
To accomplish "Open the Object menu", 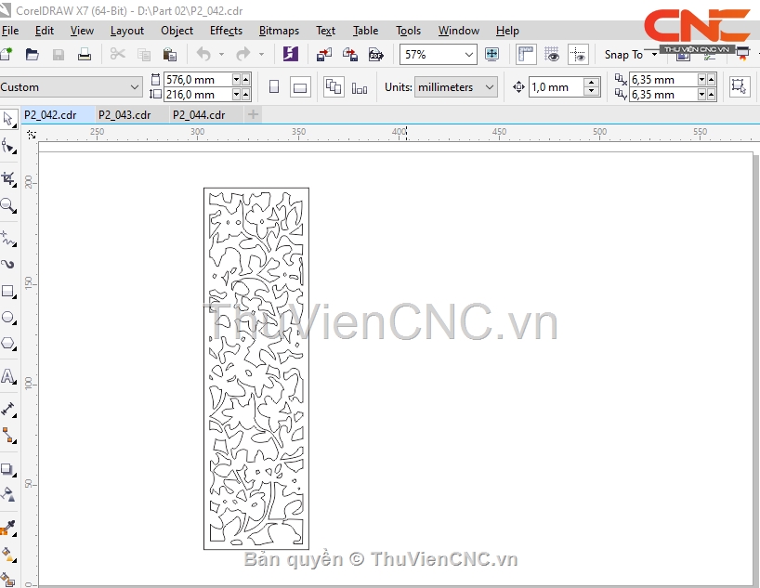I will [x=177, y=31].
